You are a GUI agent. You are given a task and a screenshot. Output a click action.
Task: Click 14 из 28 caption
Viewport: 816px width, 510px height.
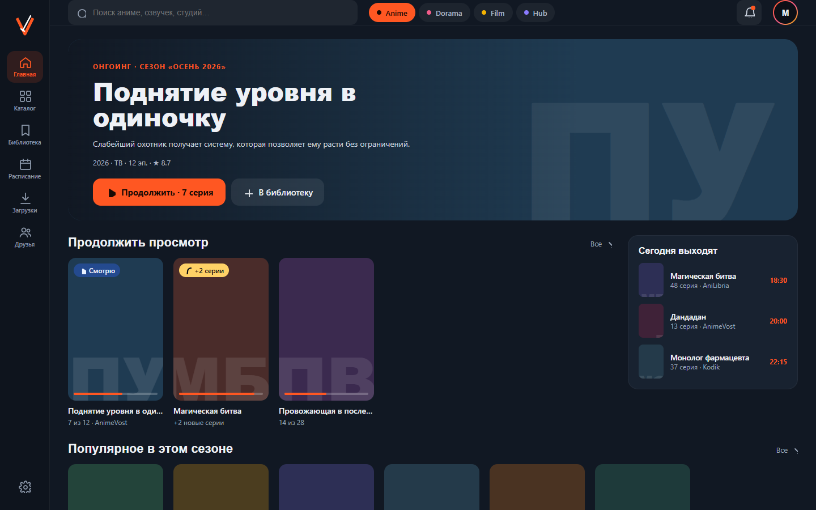pos(291,423)
